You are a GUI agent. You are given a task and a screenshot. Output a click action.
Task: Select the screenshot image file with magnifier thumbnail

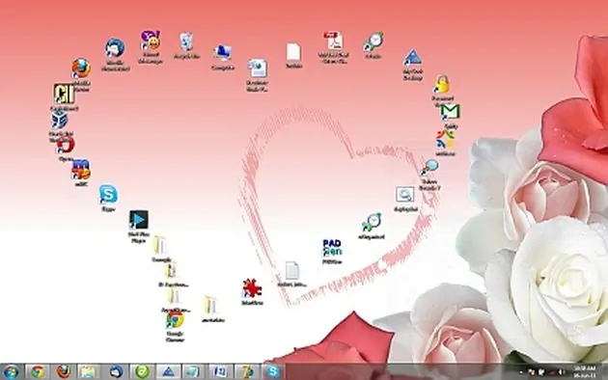tap(405, 195)
